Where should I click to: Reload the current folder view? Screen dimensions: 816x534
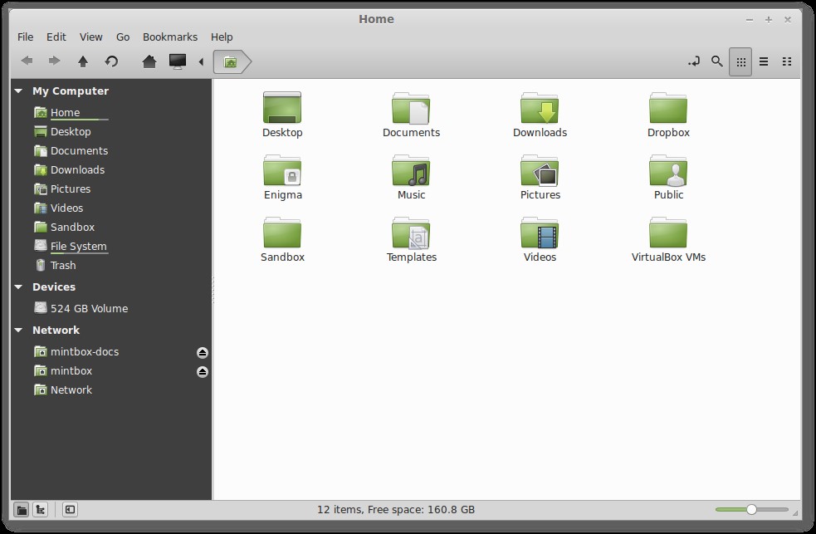(111, 61)
